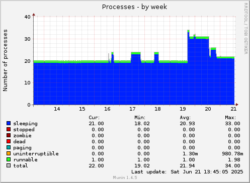Click the x-axis day label 14
250x183 pixels.
tap(57, 109)
